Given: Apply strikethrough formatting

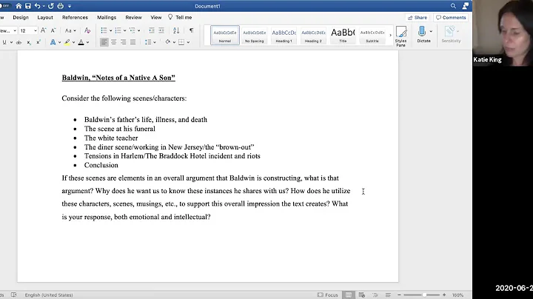Looking at the screenshot, I should [x=19, y=42].
